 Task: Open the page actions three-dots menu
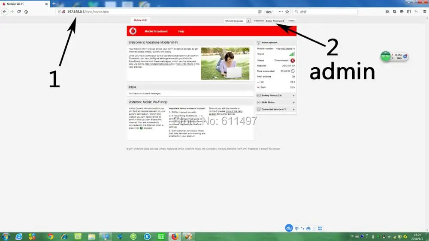tap(281, 12)
